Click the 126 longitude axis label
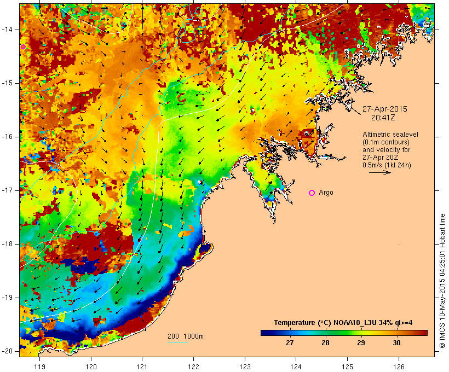This screenshot has height=372, width=449. point(399,367)
